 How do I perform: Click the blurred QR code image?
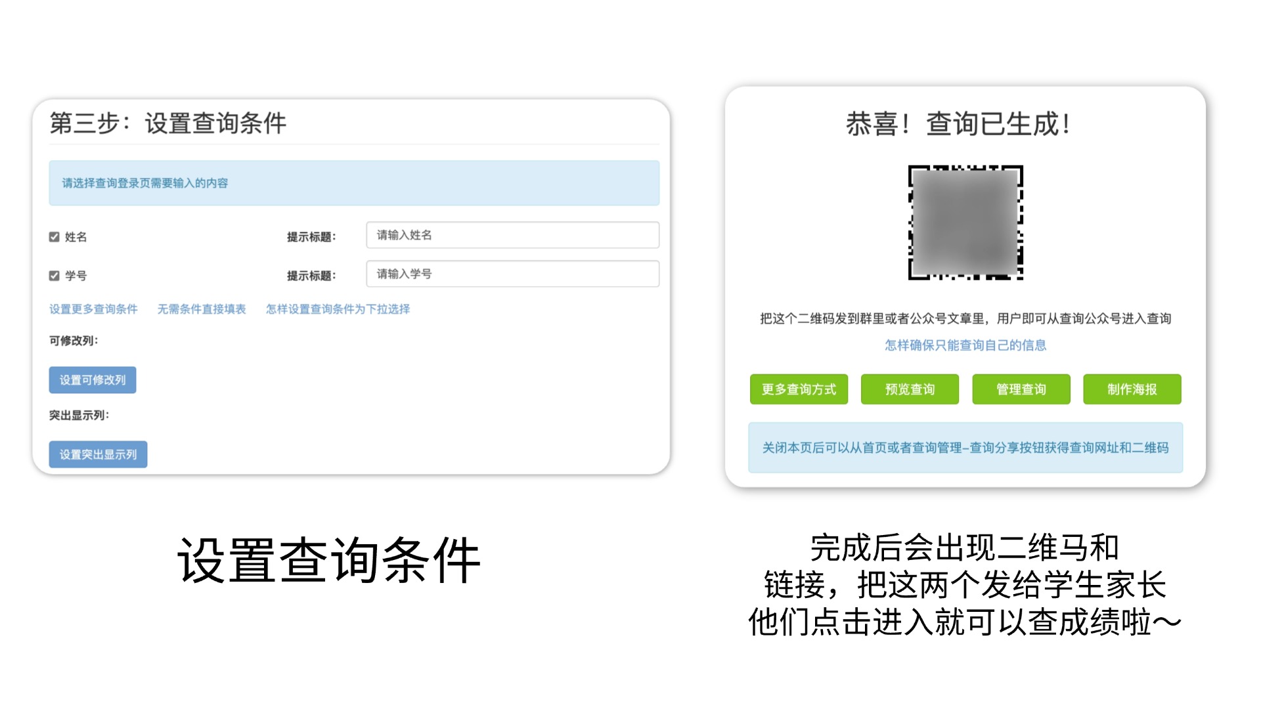pyautogui.click(x=965, y=223)
